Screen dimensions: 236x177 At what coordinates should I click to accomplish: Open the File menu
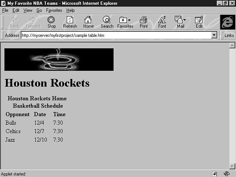coord(5,10)
